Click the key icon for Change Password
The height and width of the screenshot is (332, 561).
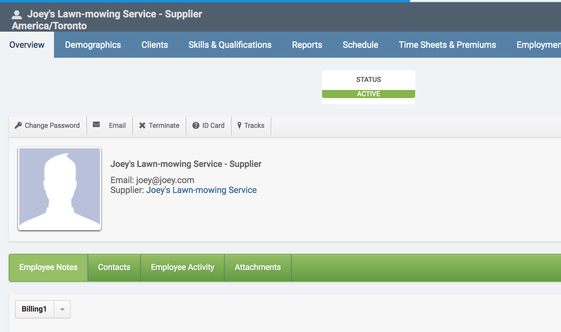pyautogui.click(x=18, y=125)
